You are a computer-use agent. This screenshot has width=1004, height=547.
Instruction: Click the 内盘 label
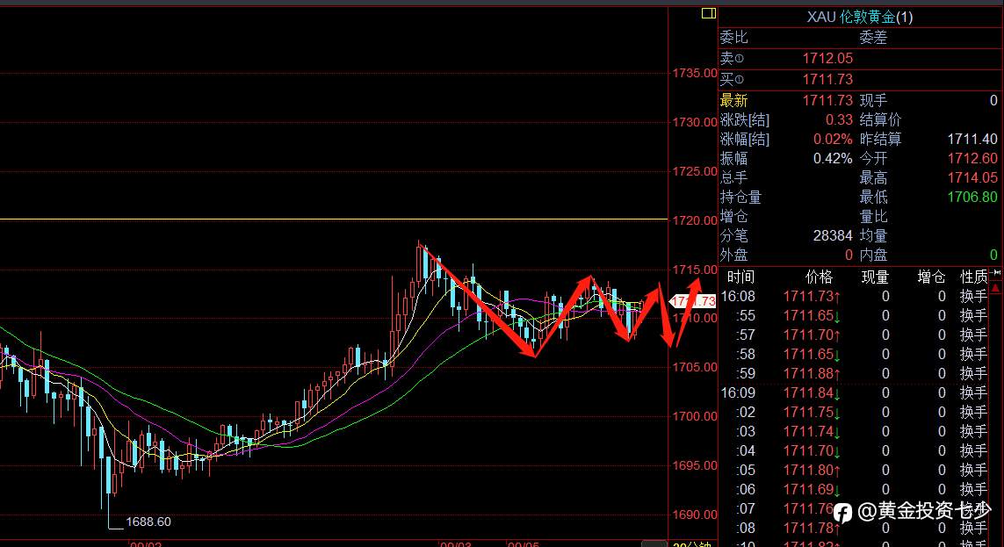coord(873,255)
